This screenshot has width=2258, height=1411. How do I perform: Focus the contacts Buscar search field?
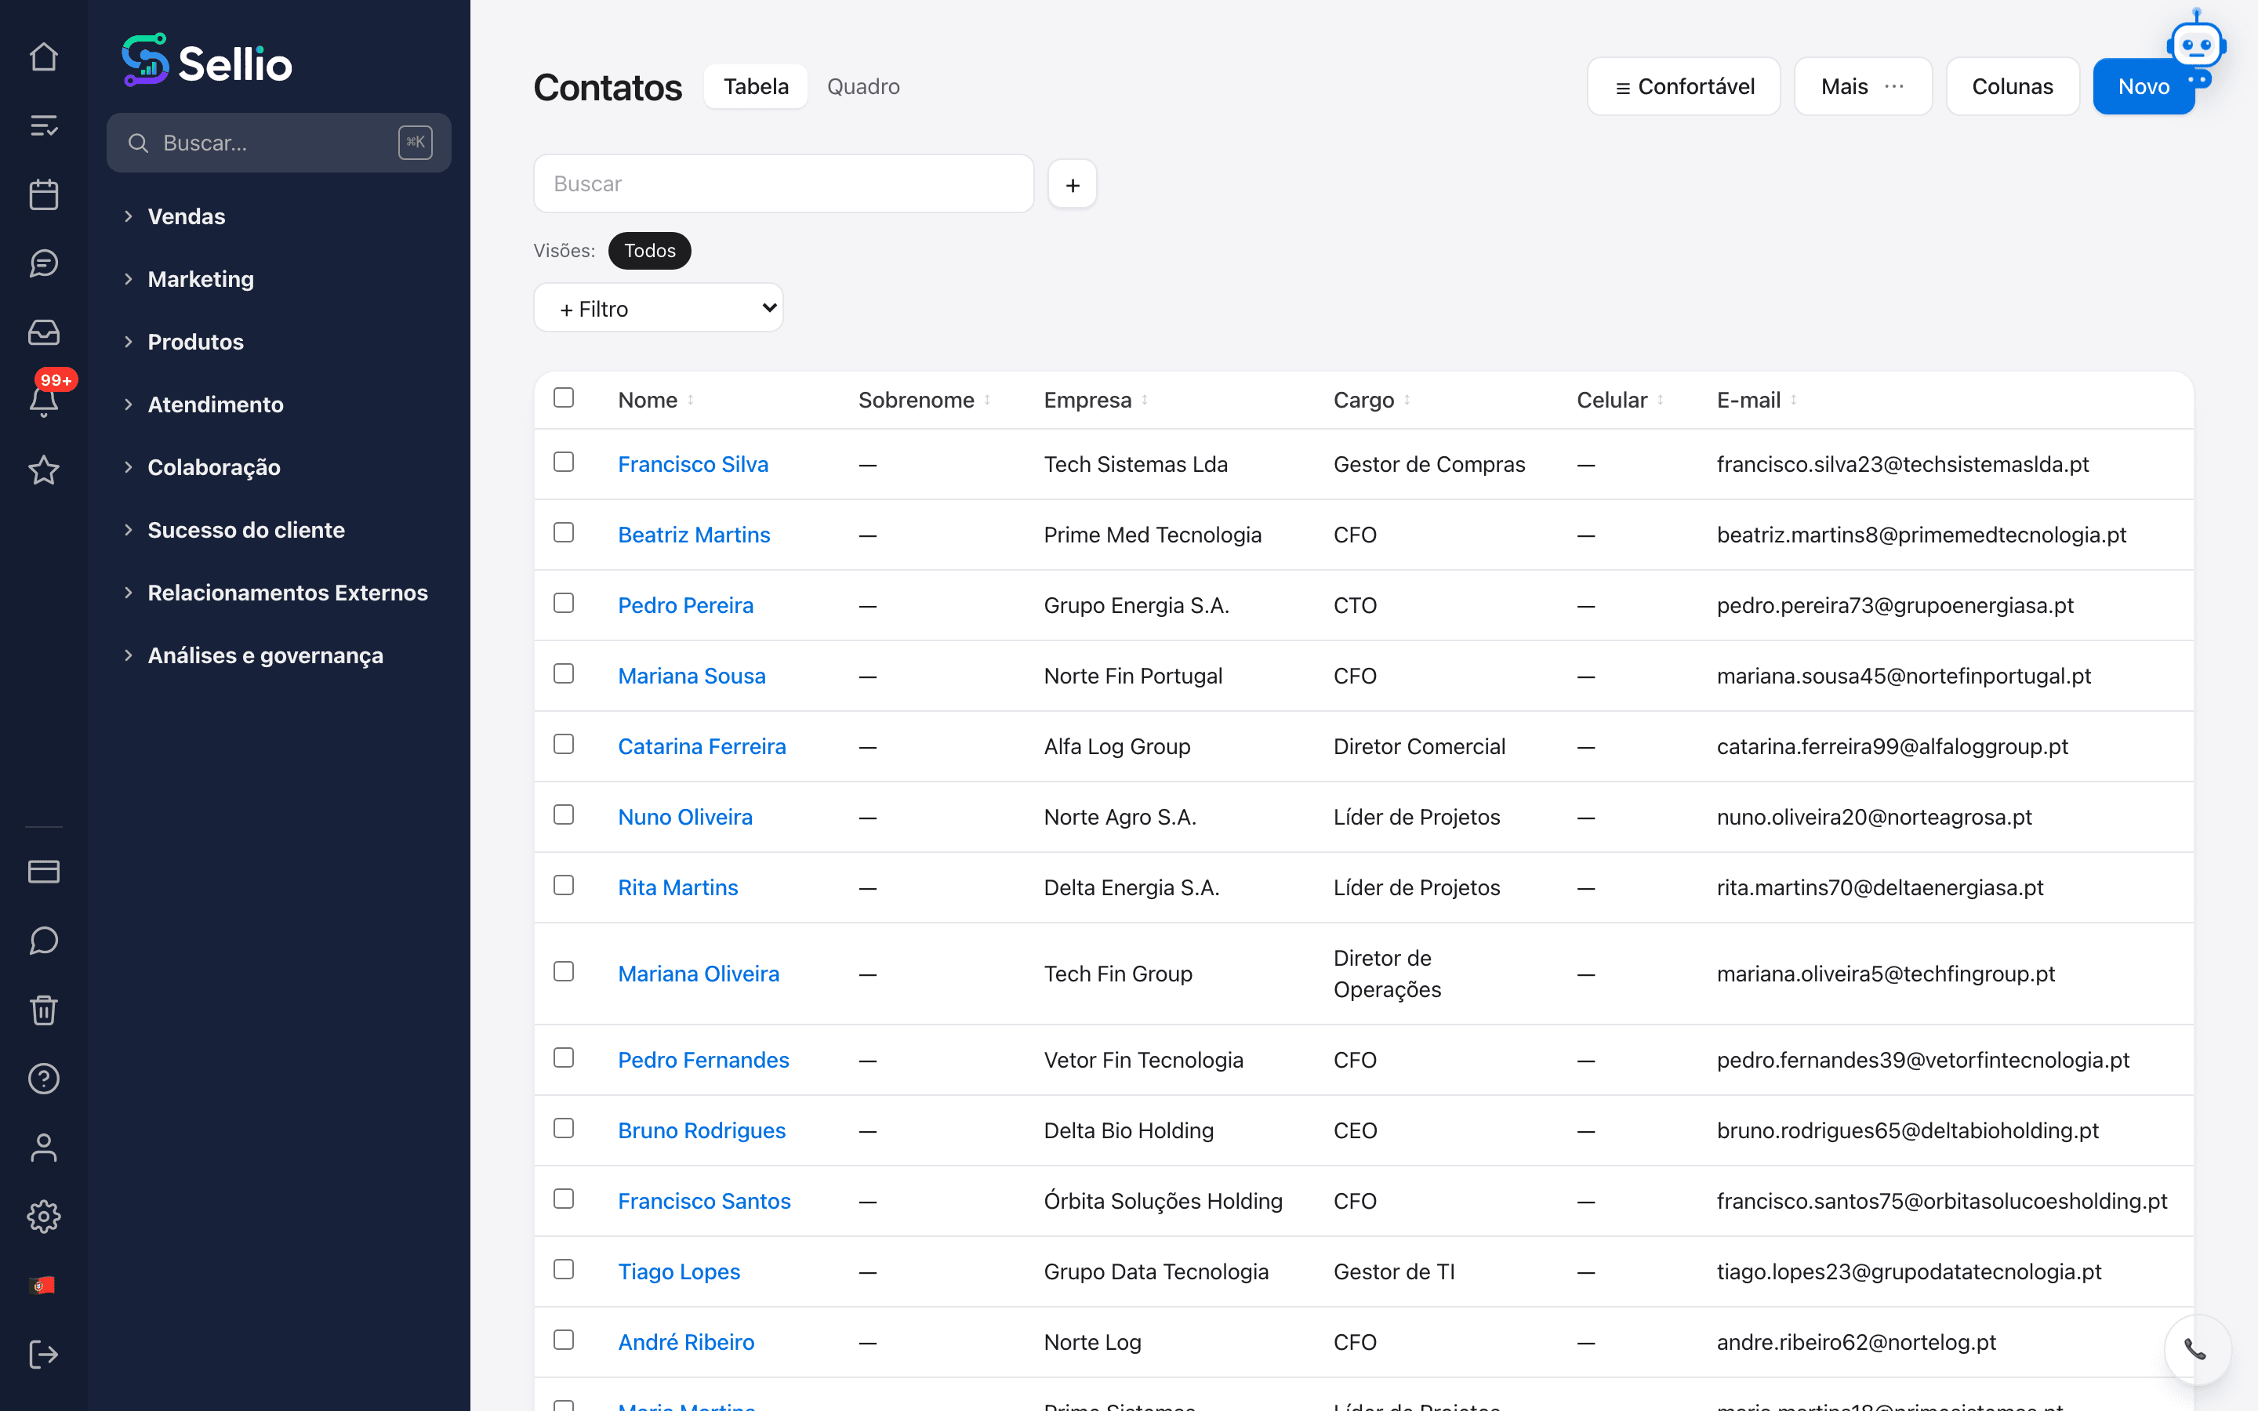782,184
